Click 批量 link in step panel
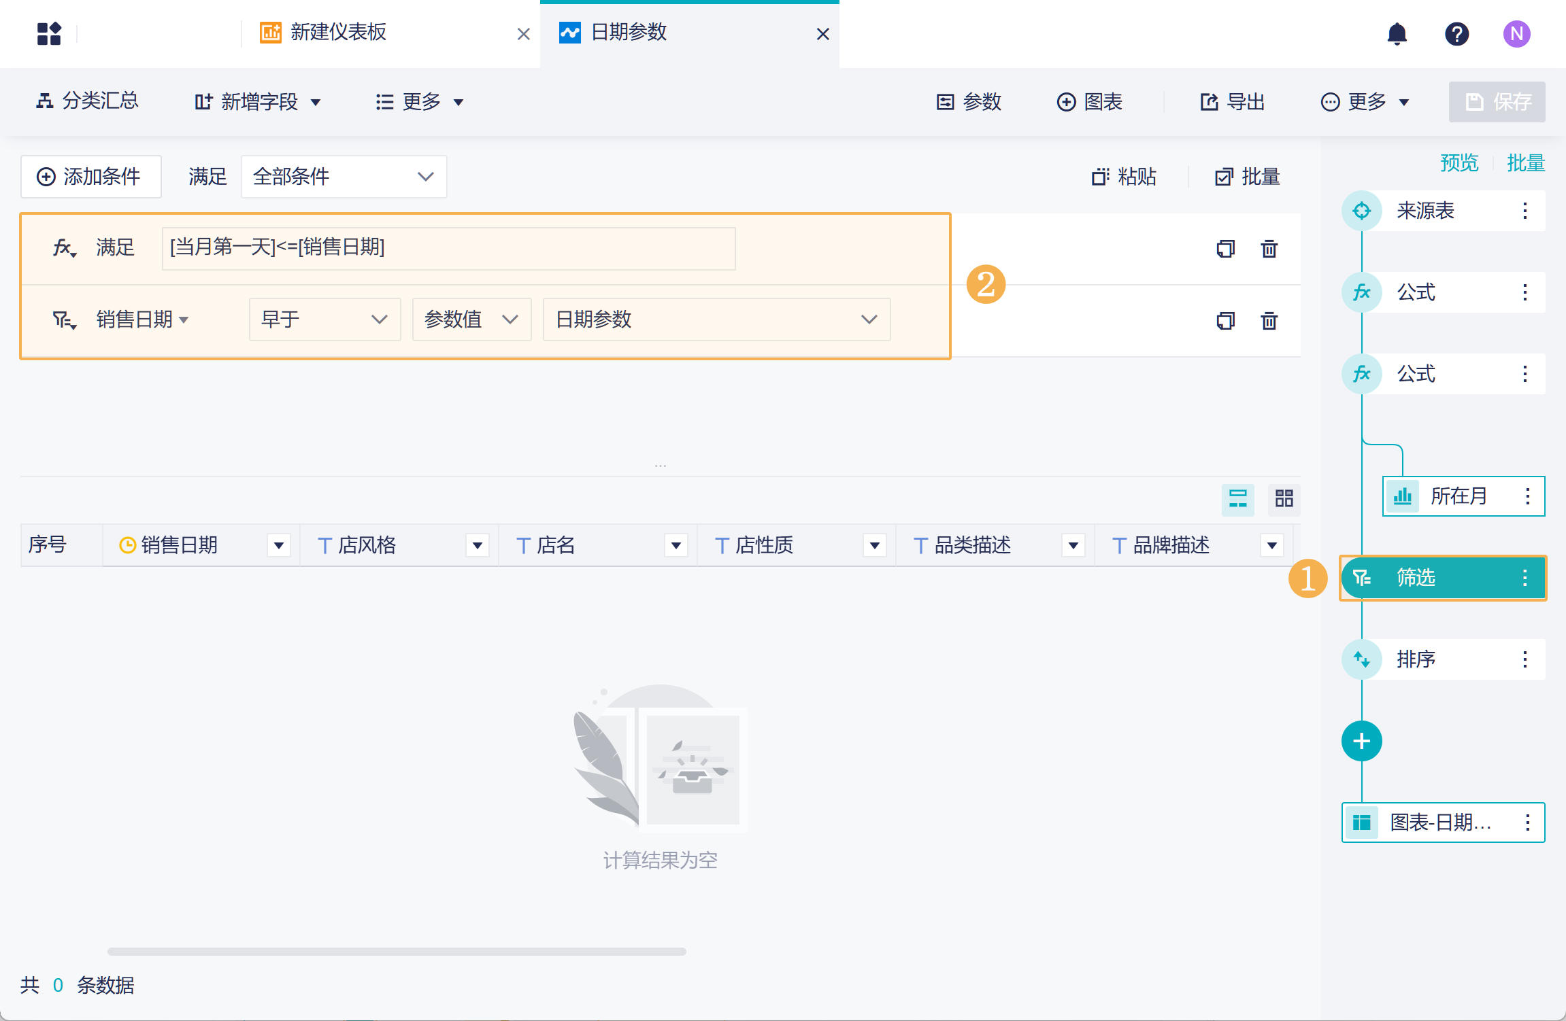The height and width of the screenshot is (1021, 1566). point(1526,163)
